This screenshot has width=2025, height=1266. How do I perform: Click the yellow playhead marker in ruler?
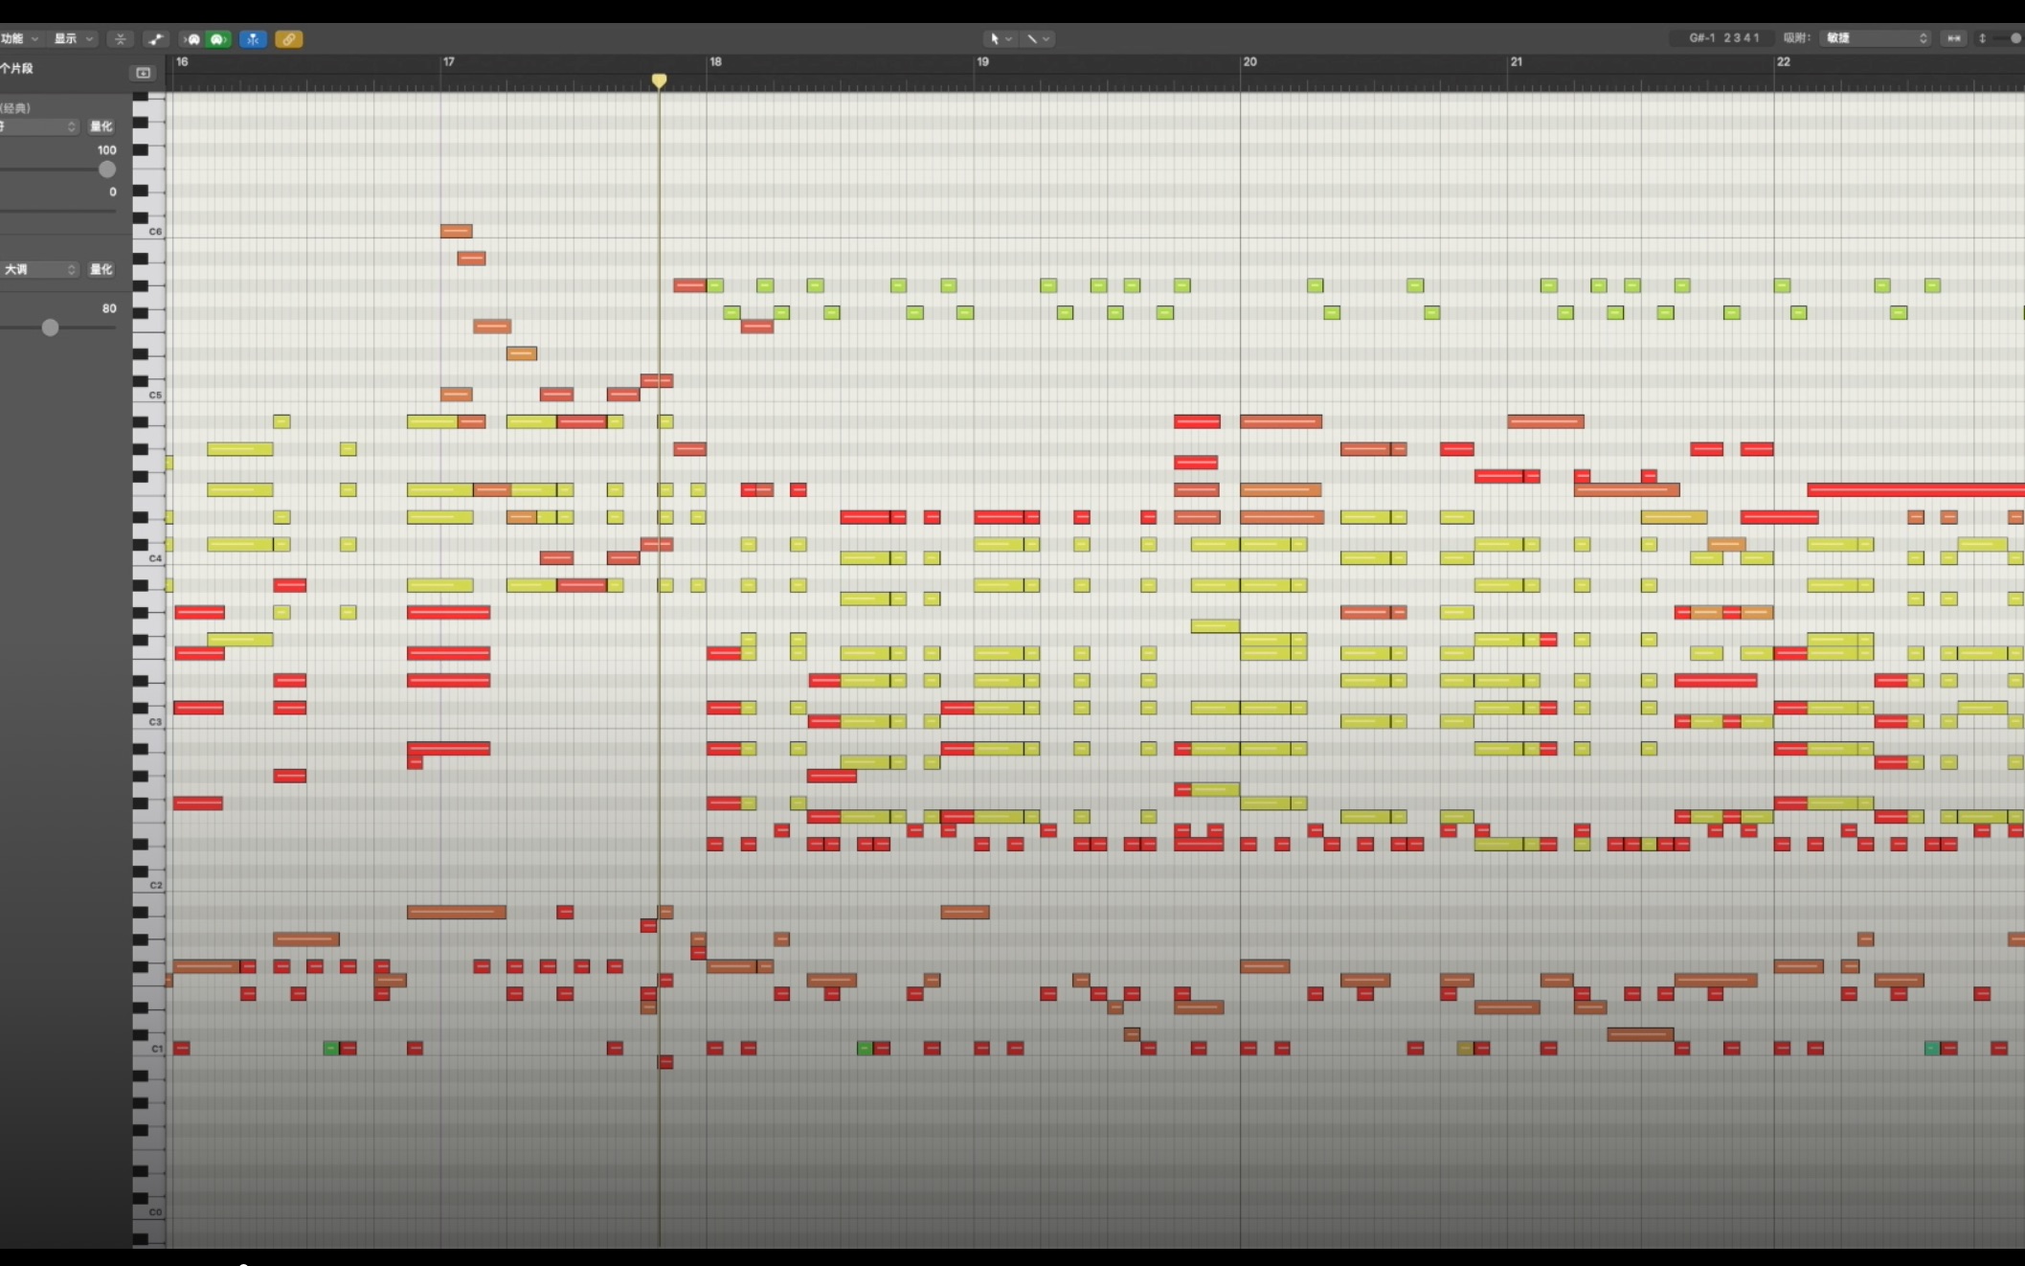659,80
